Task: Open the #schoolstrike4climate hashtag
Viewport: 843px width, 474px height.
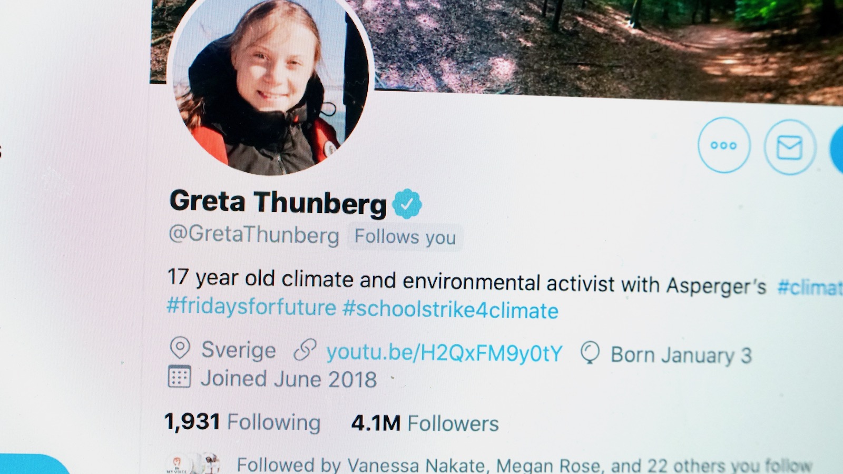Action: tap(450, 310)
